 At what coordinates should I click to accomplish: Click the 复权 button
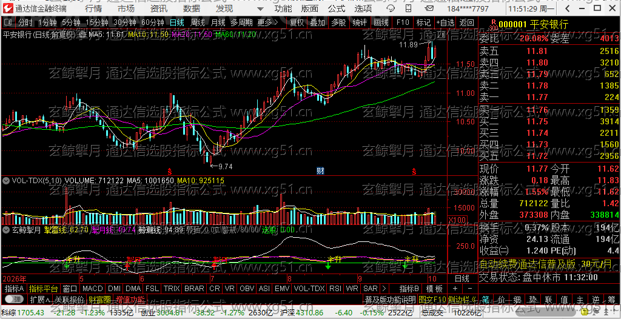coord(297,22)
